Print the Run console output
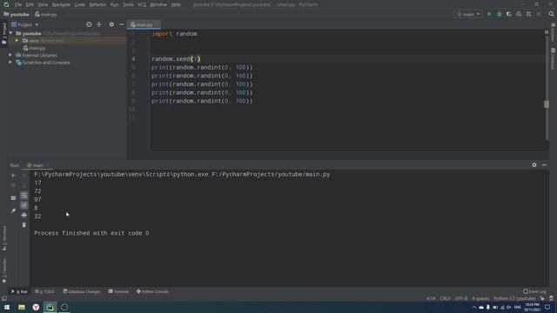The width and height of the screenshot is (557, 313). (23, 215)
